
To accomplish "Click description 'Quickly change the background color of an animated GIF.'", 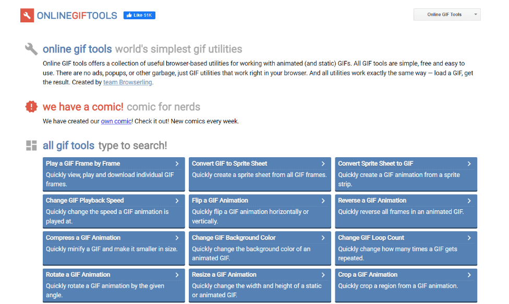I will coord(251,254).
